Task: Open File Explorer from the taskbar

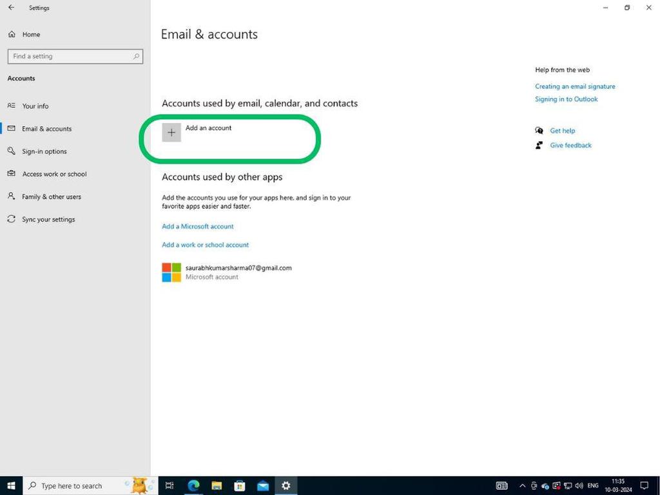Action: coord(217,486)
